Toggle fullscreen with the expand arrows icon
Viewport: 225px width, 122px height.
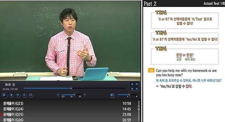point(134,87)
